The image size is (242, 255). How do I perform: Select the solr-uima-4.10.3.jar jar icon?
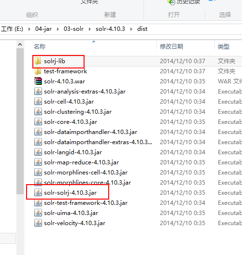(x=38, y=213)
